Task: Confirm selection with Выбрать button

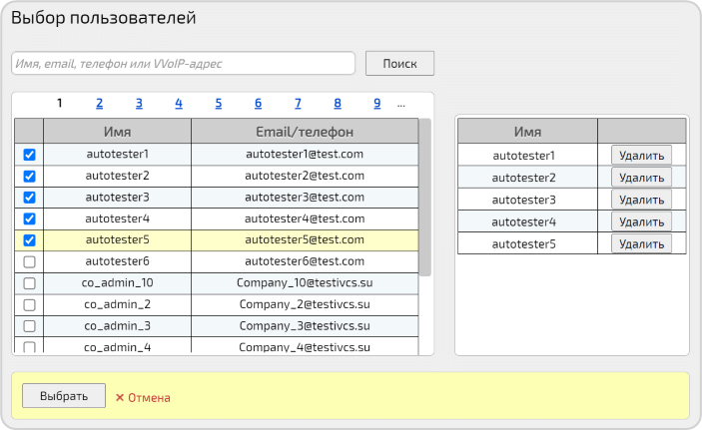Action: pyautogui.click(x=63, y=395)
